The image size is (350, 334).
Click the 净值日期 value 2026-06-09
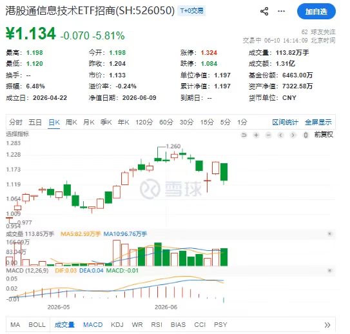pyautogui.click(x=139, y=97)
